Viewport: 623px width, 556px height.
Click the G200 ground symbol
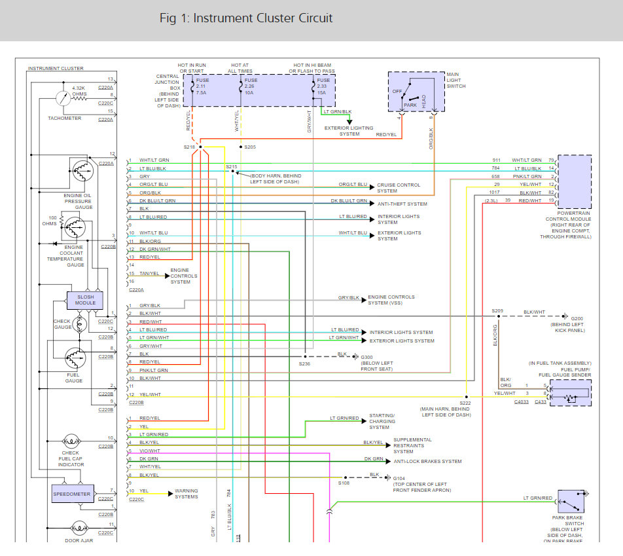565,316
